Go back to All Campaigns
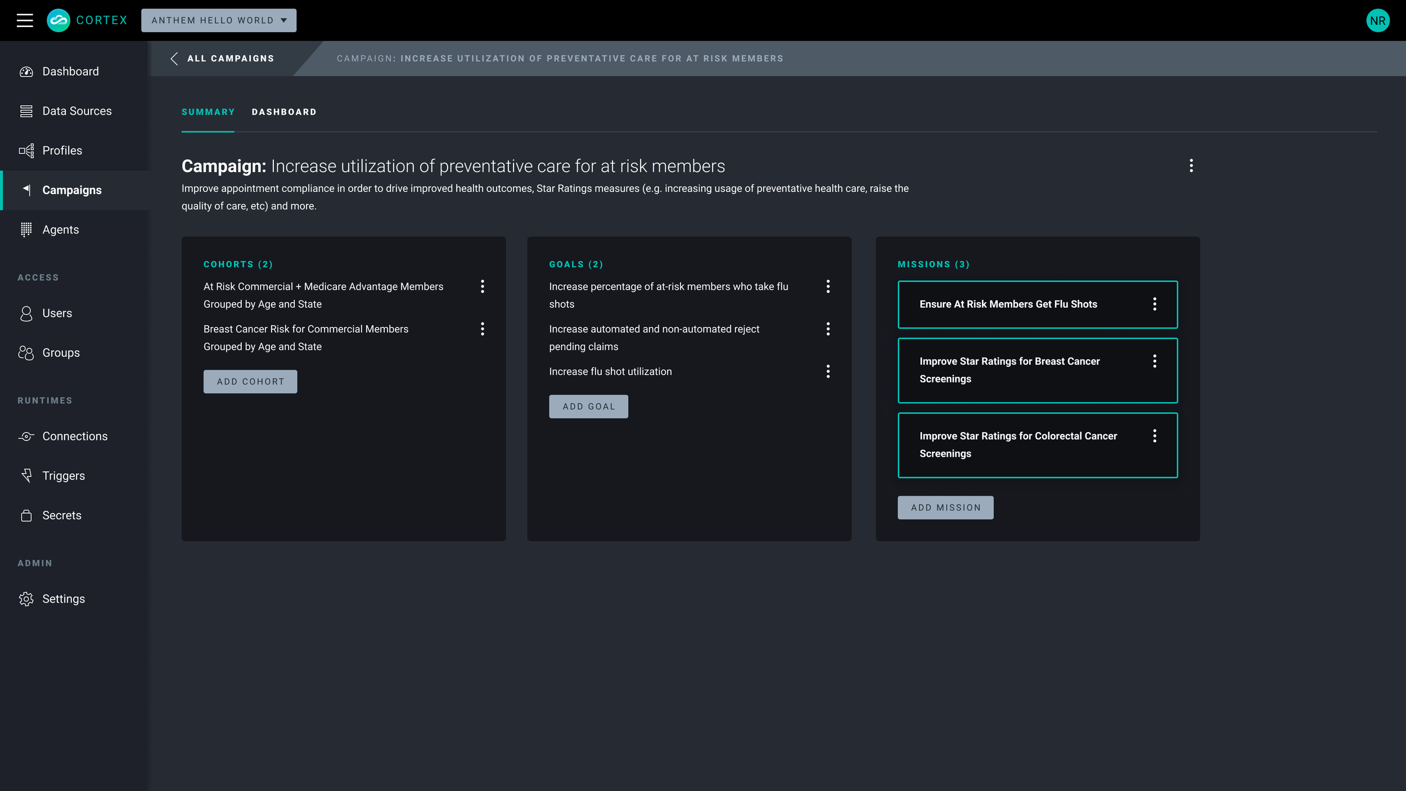This screenshot has width=1406, height=791. (223, 59)
